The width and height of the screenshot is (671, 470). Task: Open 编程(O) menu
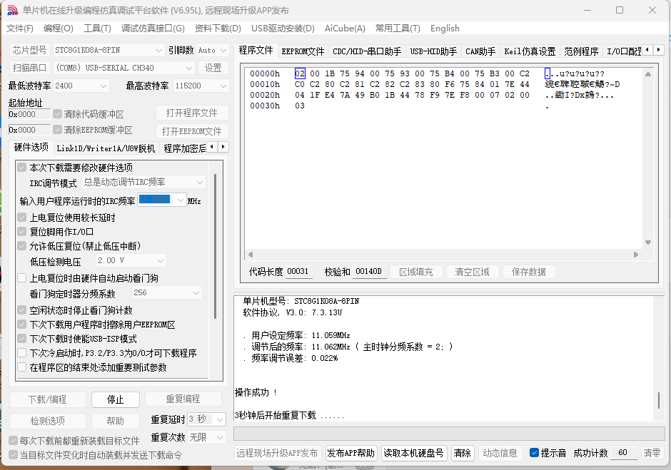pyautogui.click(x=59, y=29)
